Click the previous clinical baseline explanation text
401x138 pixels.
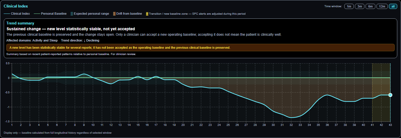coord(144,35)
